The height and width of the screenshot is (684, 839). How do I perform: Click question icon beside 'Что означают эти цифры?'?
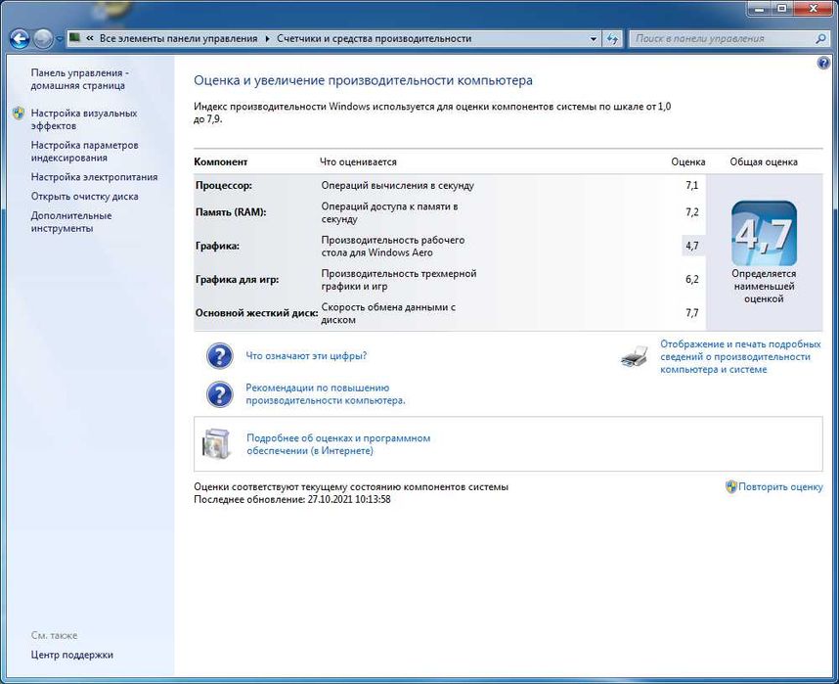tap(219, 355)
